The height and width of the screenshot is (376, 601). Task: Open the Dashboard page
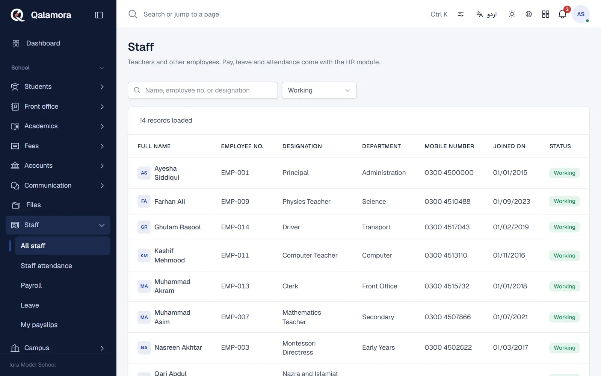(58, 43)
